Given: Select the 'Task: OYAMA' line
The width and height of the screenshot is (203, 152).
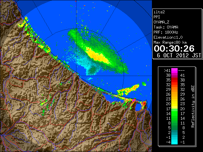Looking at the screenshot, I should coord(166,27).
